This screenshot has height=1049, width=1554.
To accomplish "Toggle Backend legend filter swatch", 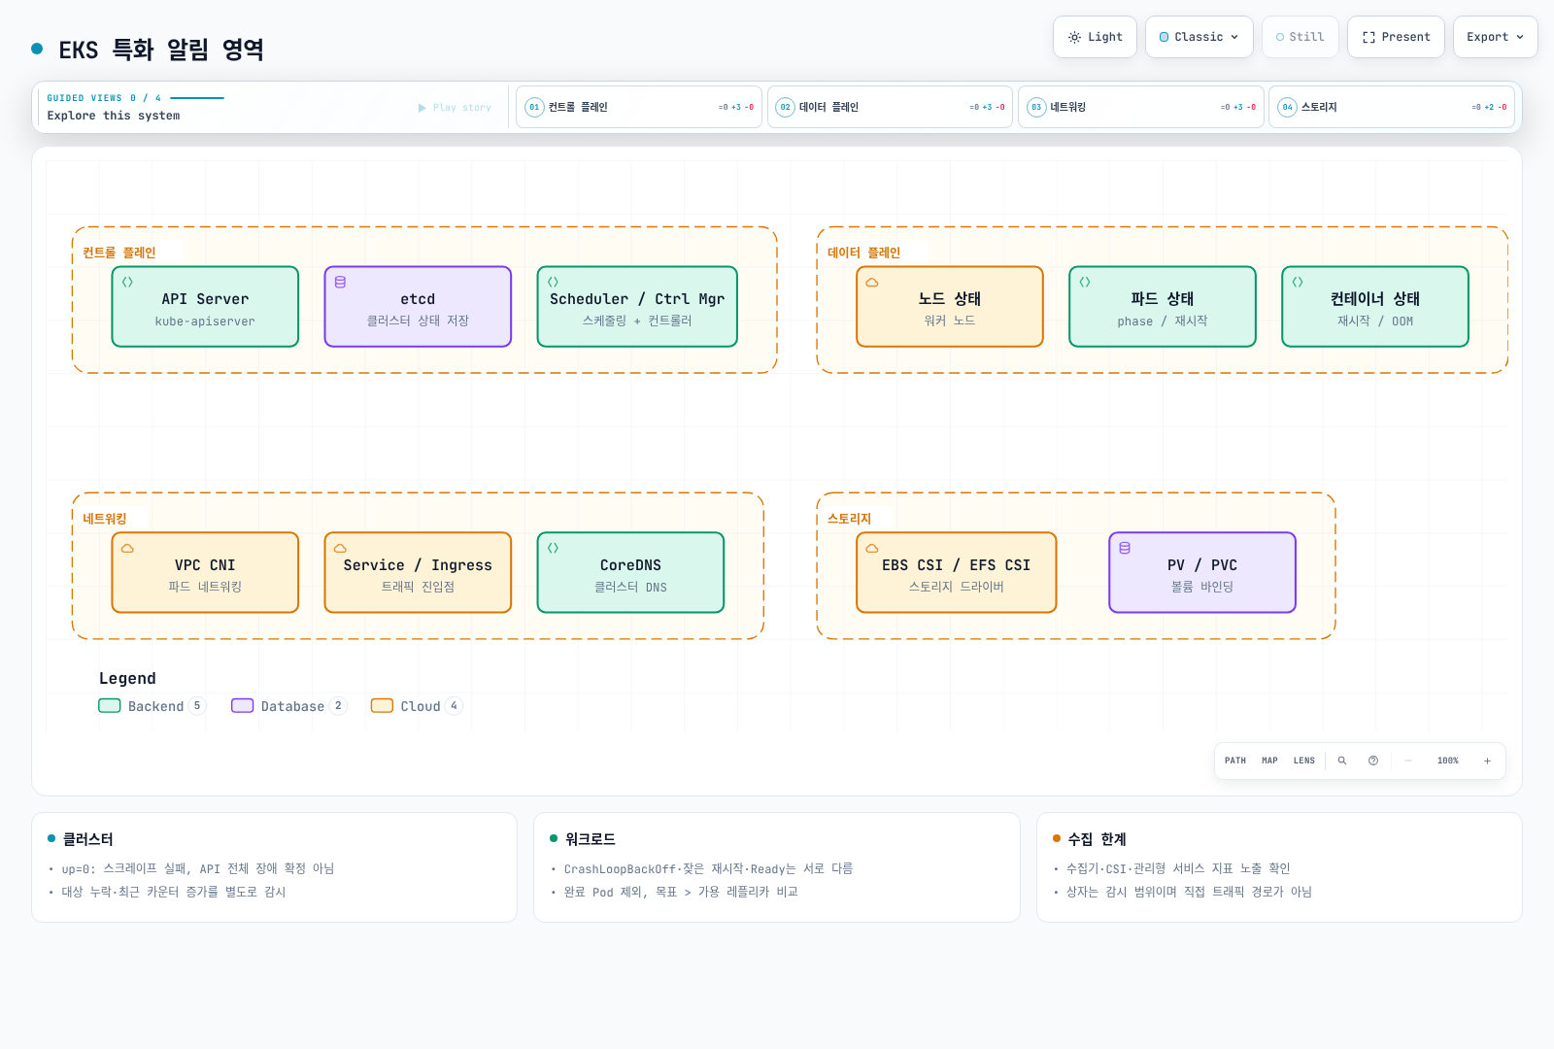I will pos(110,706).
